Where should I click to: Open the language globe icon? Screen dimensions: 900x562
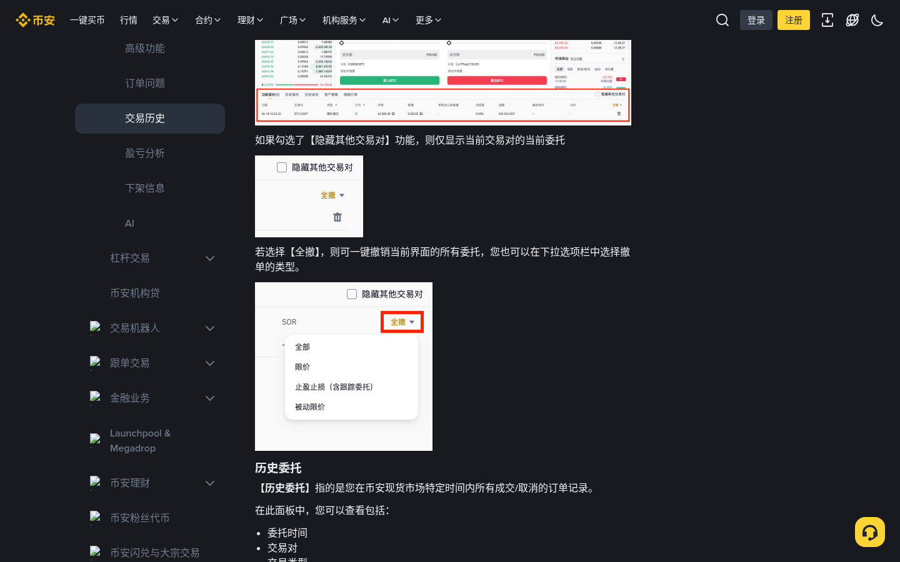tap(852, 20)
